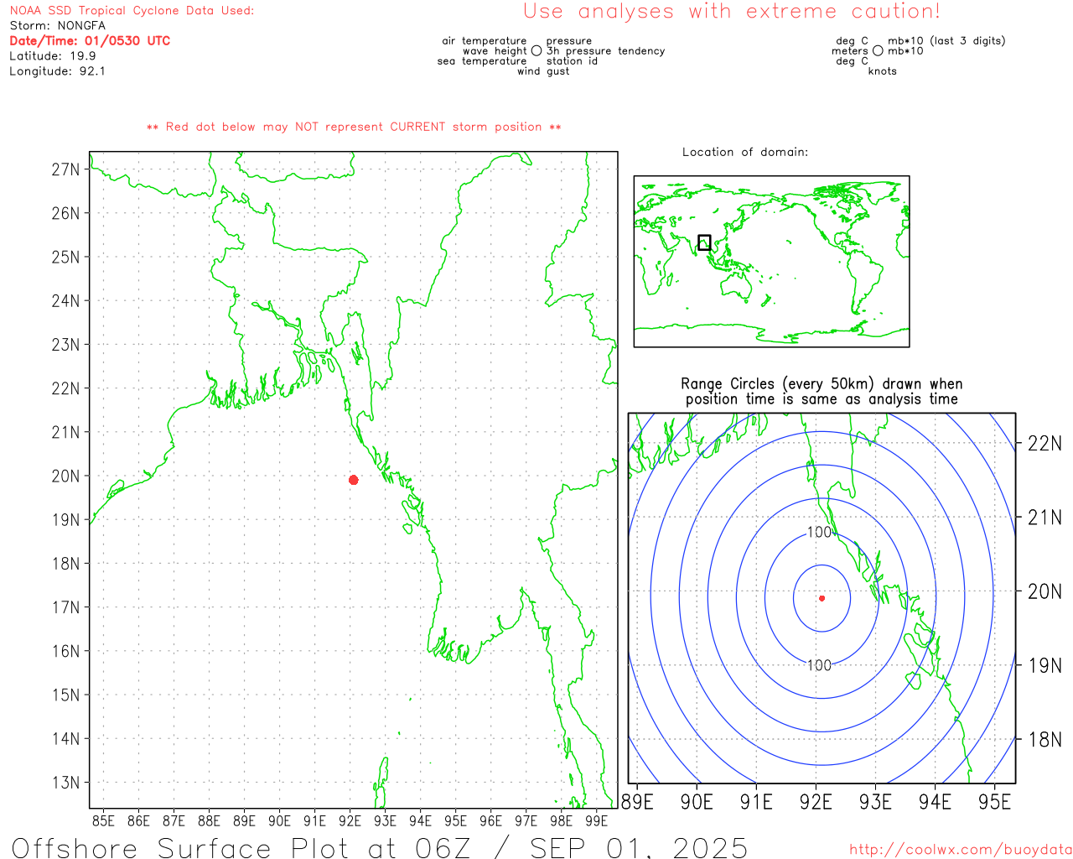1073x859 pixels.
Task: Click the 'Storm: NONGFA' text
Action: 58,26
